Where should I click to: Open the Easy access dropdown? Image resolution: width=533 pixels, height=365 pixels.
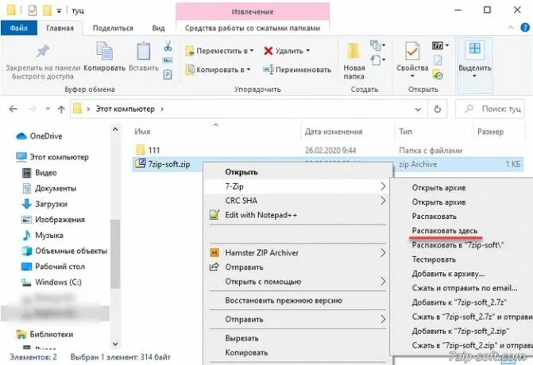377,60
